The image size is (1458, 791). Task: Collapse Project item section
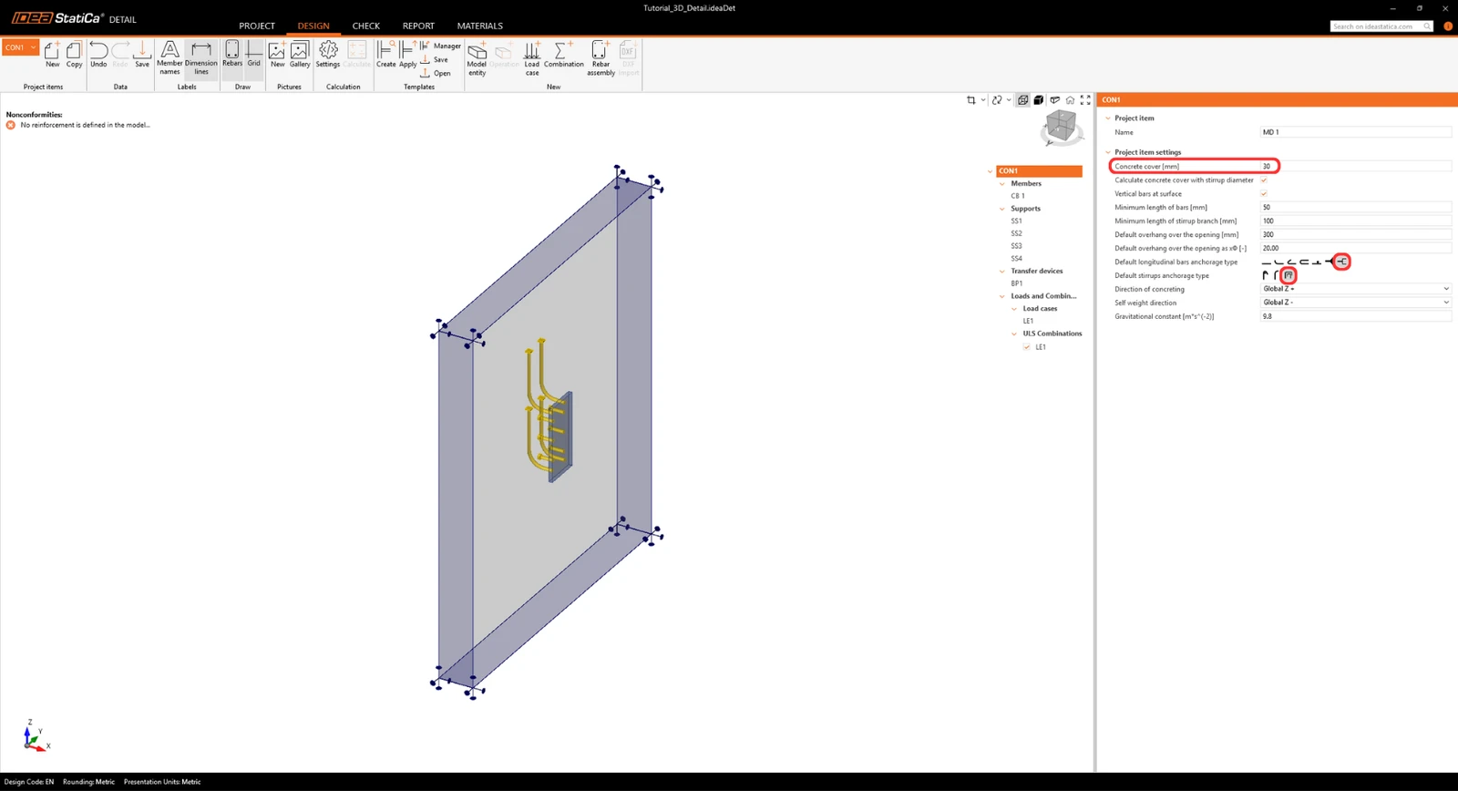[x=1108, y=118]
